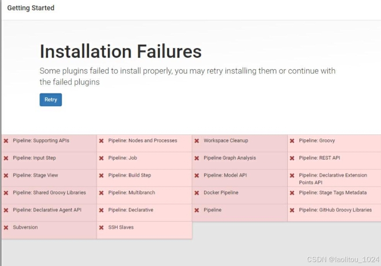Viewport: 381px width, 266px height.
Task: Select the 'Pipeline: Declarative' plugin name
Action: pyautogui.click(x=131, y=210)
